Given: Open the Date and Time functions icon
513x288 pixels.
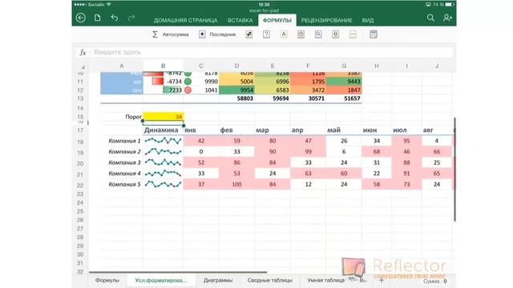Looking at the screenshot, I should (x=301, y=34).
